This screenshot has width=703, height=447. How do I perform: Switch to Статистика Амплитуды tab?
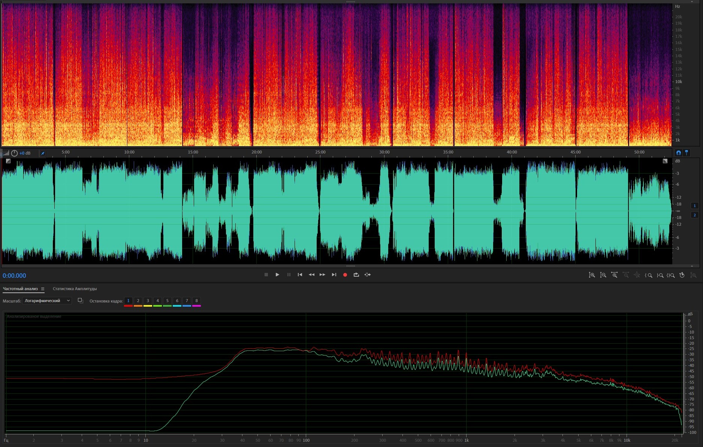point(75,289)
